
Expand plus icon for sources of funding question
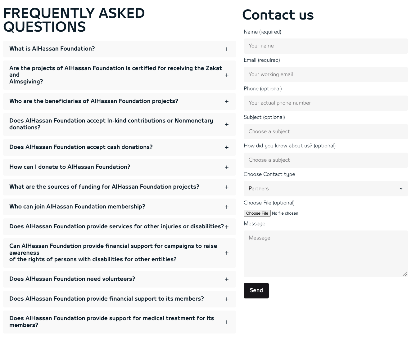click(x=227, y=187)
